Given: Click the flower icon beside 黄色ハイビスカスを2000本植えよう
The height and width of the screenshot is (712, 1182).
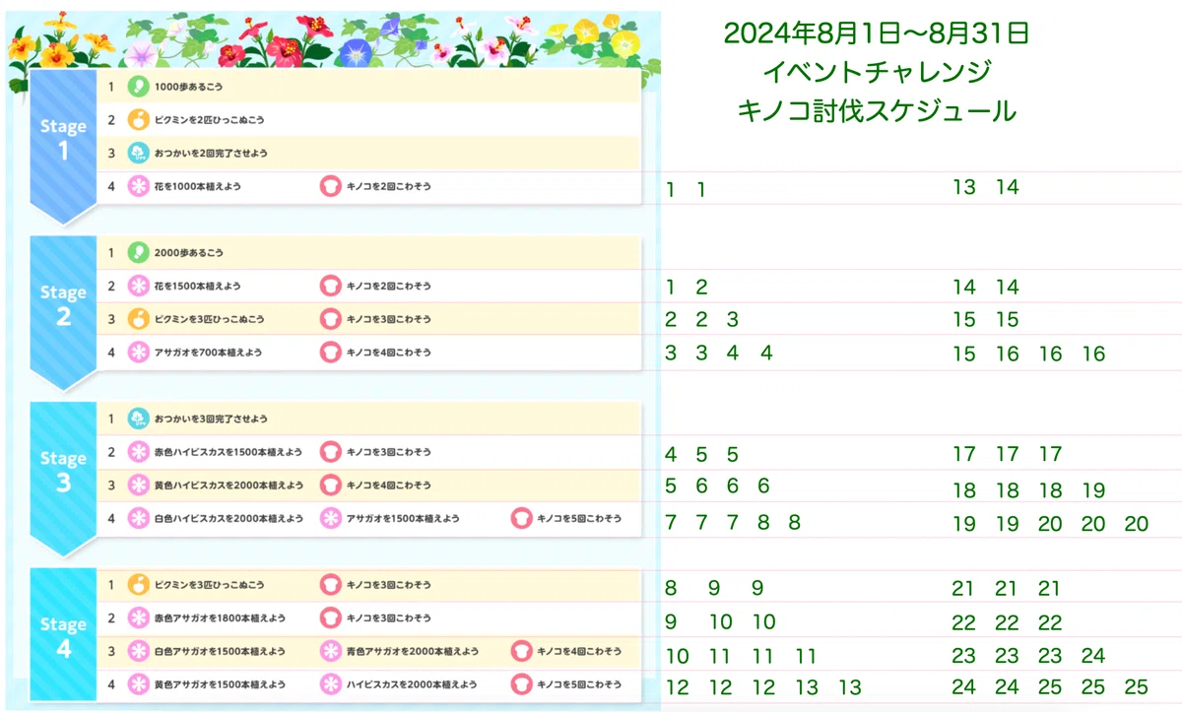Looking at the screenshot, I should pyautogui.click(x=139, y=485).
